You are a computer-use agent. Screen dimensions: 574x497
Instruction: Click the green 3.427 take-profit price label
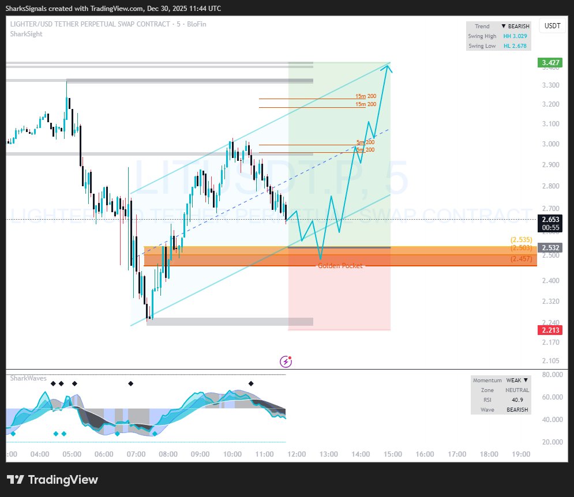(x=550, y=63)
